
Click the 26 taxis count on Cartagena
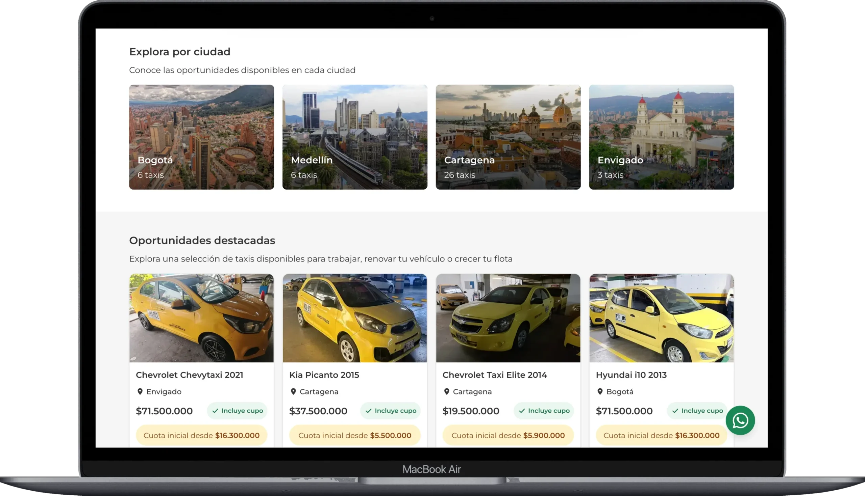pyautogui.click(x=460, y=175)
